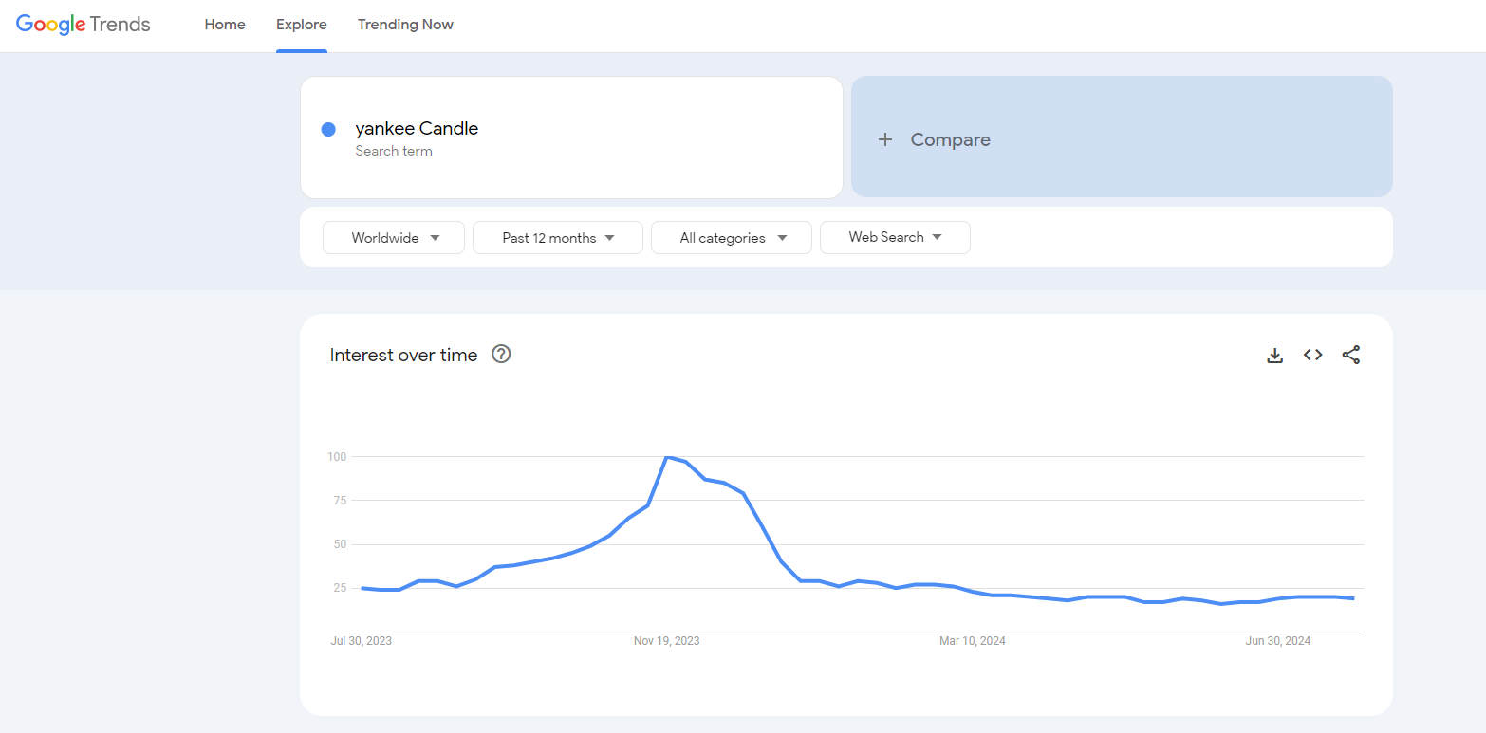1486x733 pixels.
Task: Click the 100 value on the y-axis
Action: click(337, 457)
